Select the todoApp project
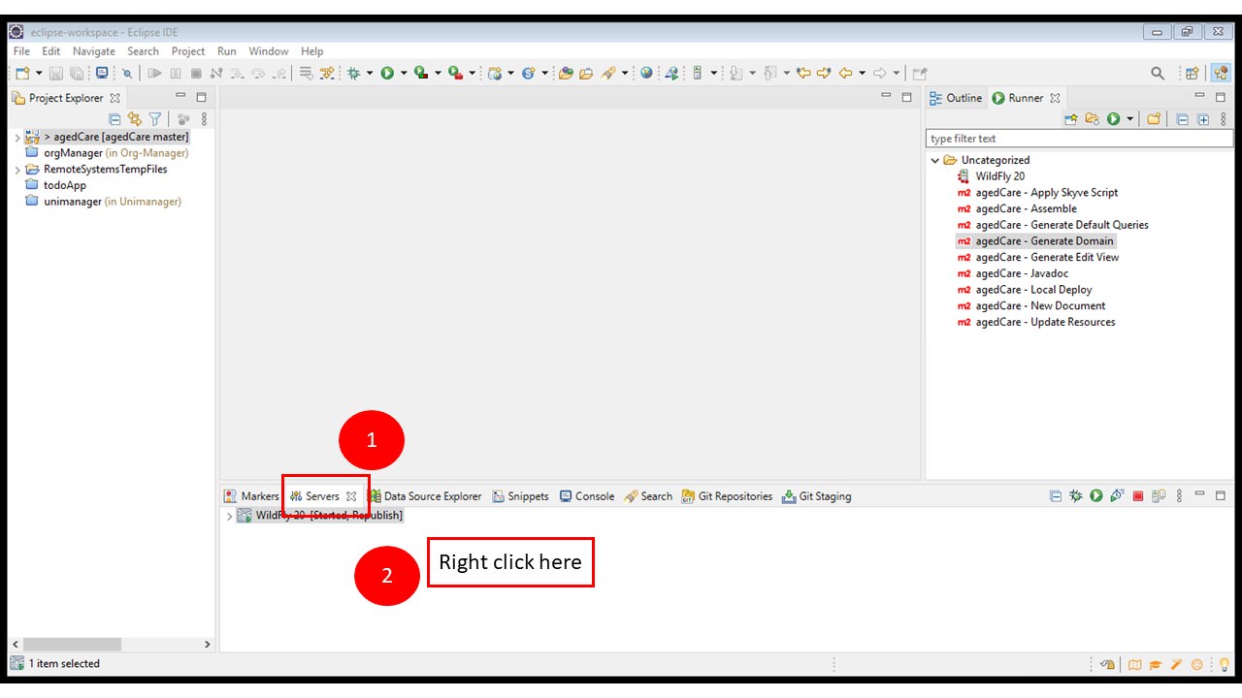Screen dimensions: 1242x698 (x=56, y=185)
